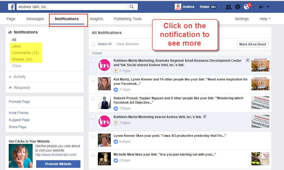Image resolution: width=284 pixels, height=170 pixels.
Task: Open the privacy shortcuts lock icon
Action: point(261,7)
